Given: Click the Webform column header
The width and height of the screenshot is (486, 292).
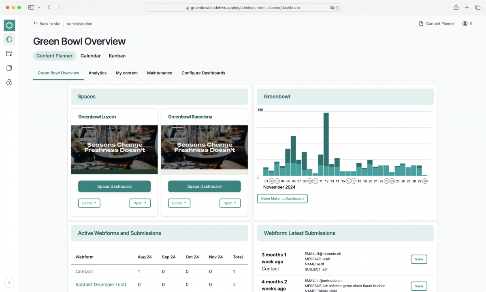Looking at the screenshot, I should pyautogui.click(x=85, y=257).
